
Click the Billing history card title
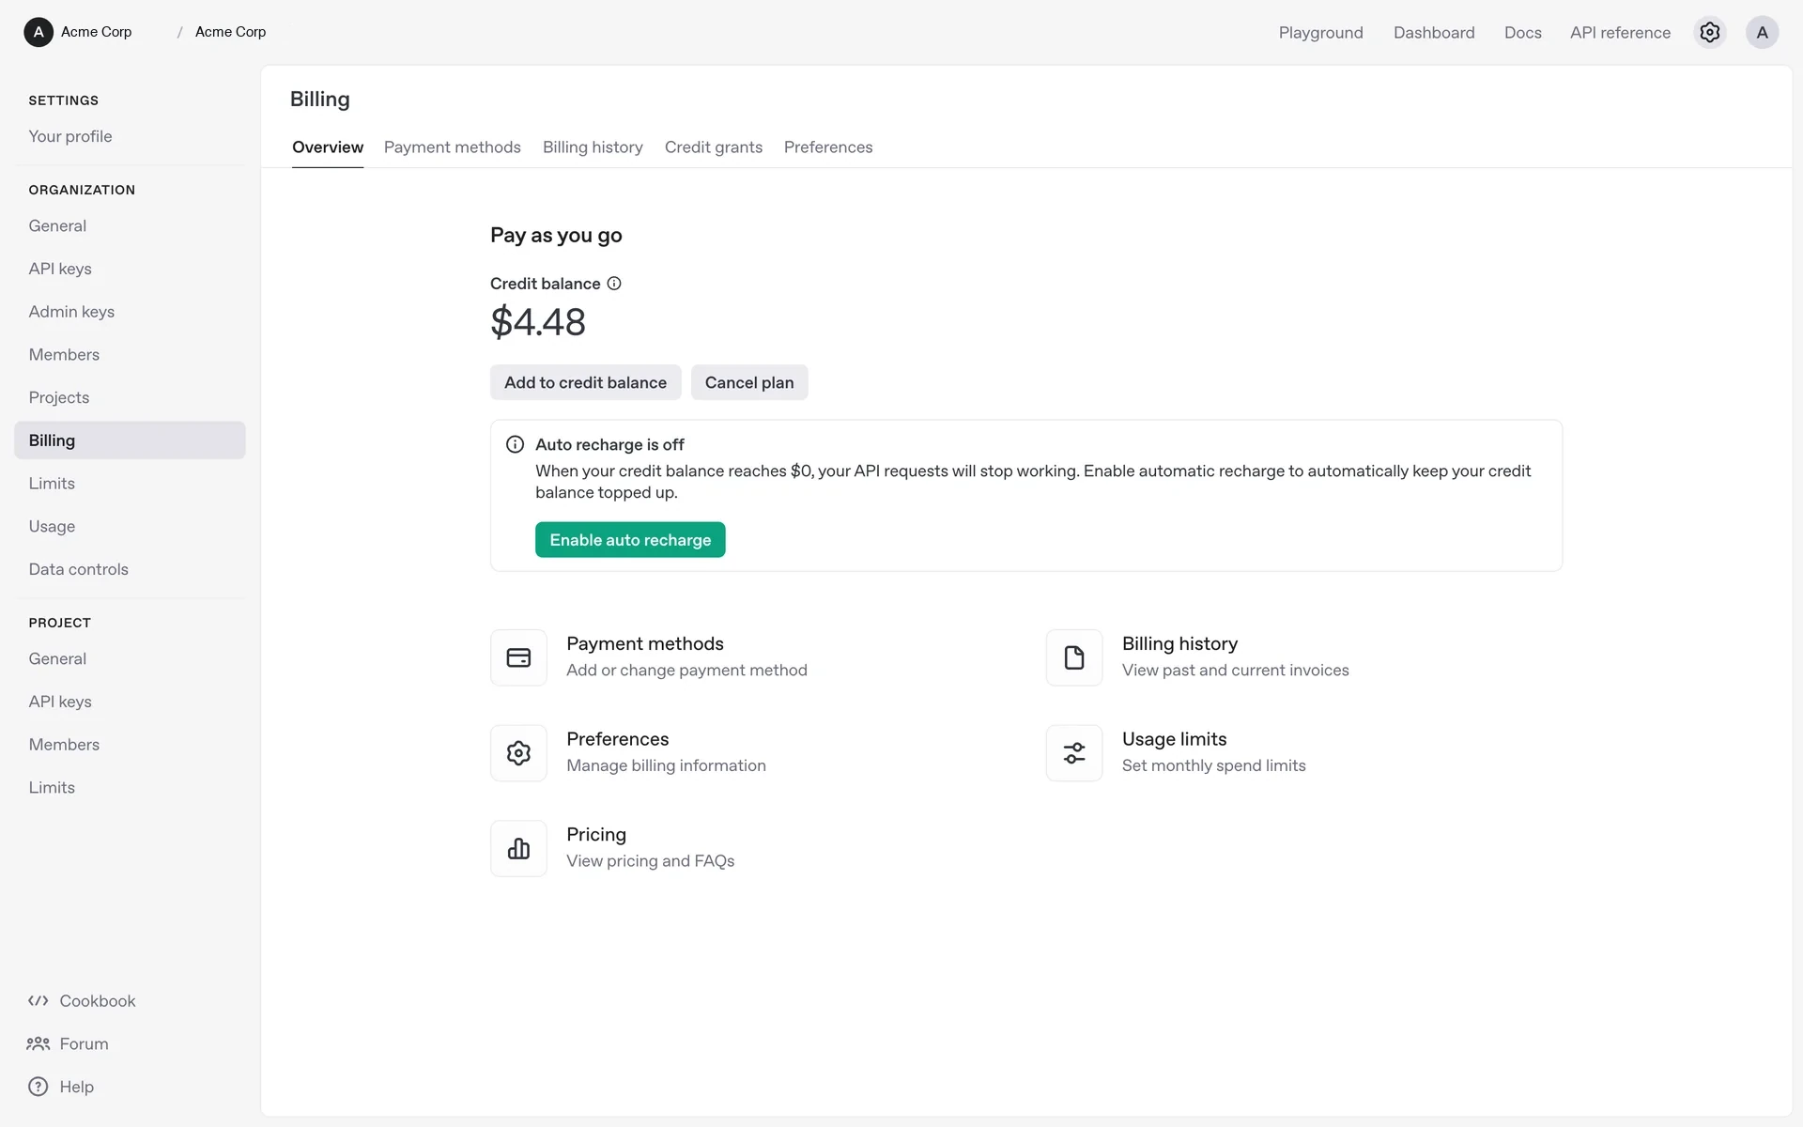[1179, 643]
